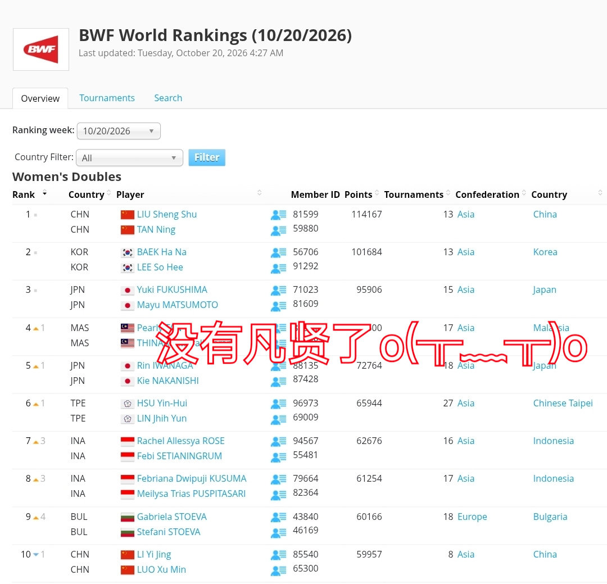
Task: Click the BWF logo image
Action: [40, 49]
